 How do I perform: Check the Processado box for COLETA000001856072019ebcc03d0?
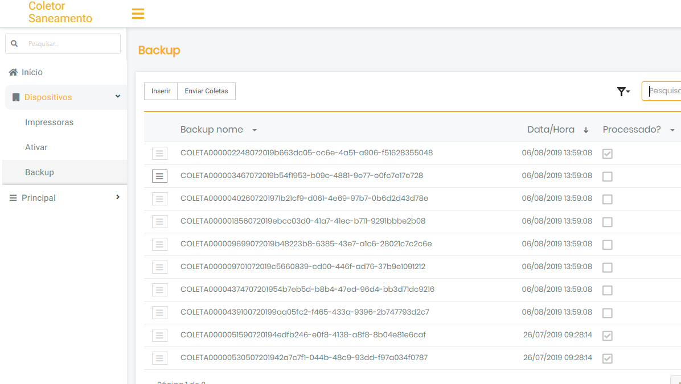coord(607,222)
